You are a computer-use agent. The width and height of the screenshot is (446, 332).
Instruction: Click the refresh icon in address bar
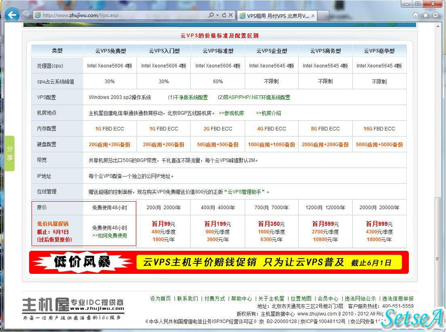click(224, 15)
